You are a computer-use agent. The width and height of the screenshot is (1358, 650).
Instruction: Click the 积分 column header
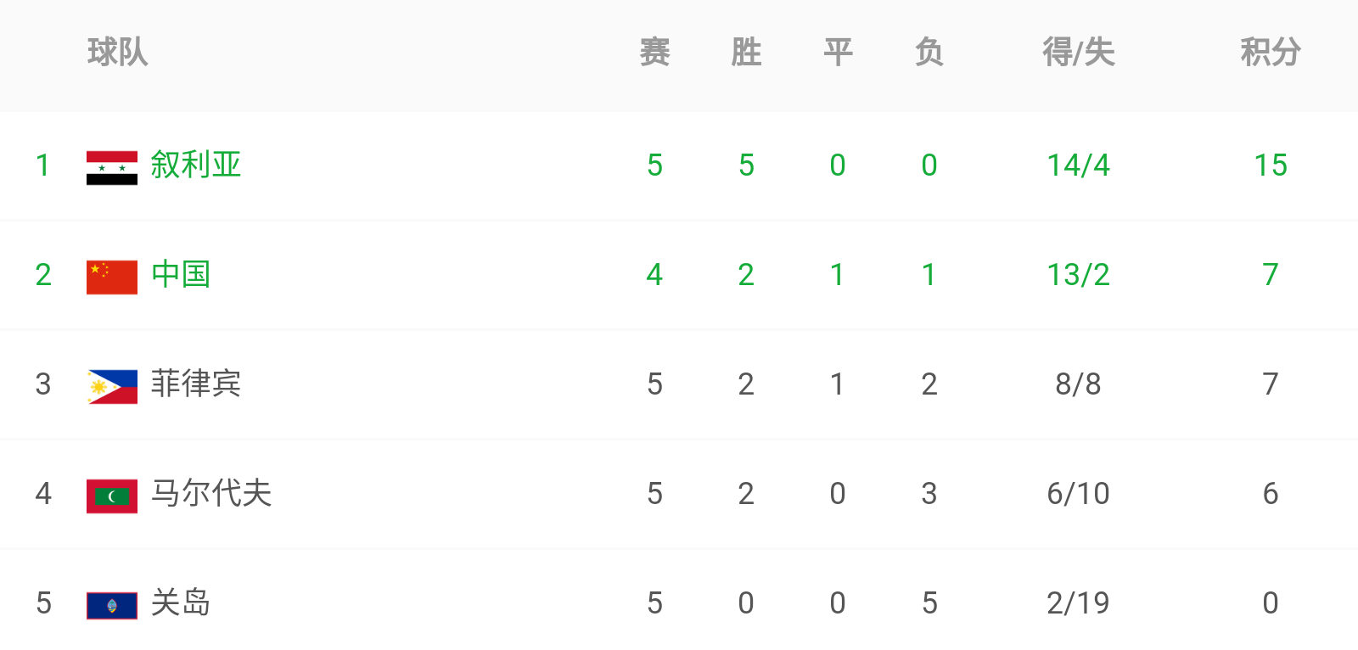(x=1271, y=52)
